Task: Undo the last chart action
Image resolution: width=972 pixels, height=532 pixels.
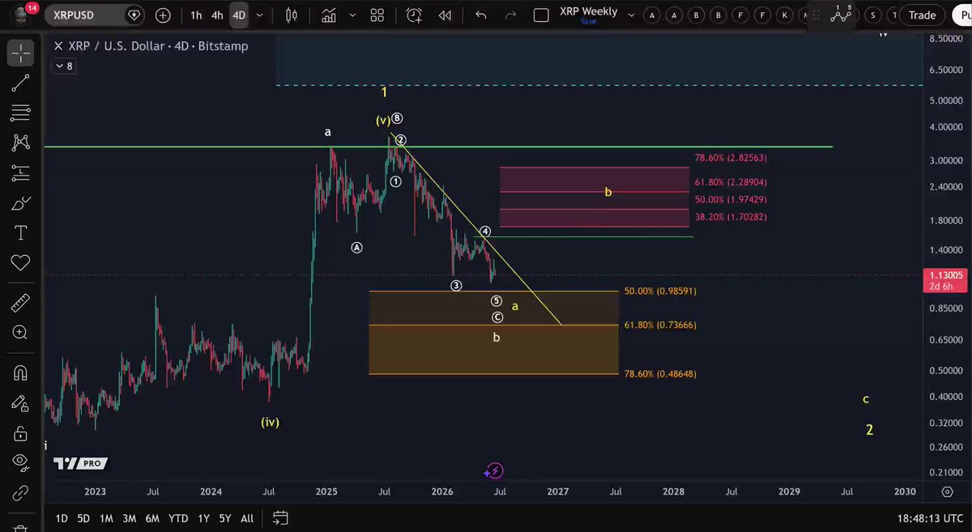Action: point(481,15)
